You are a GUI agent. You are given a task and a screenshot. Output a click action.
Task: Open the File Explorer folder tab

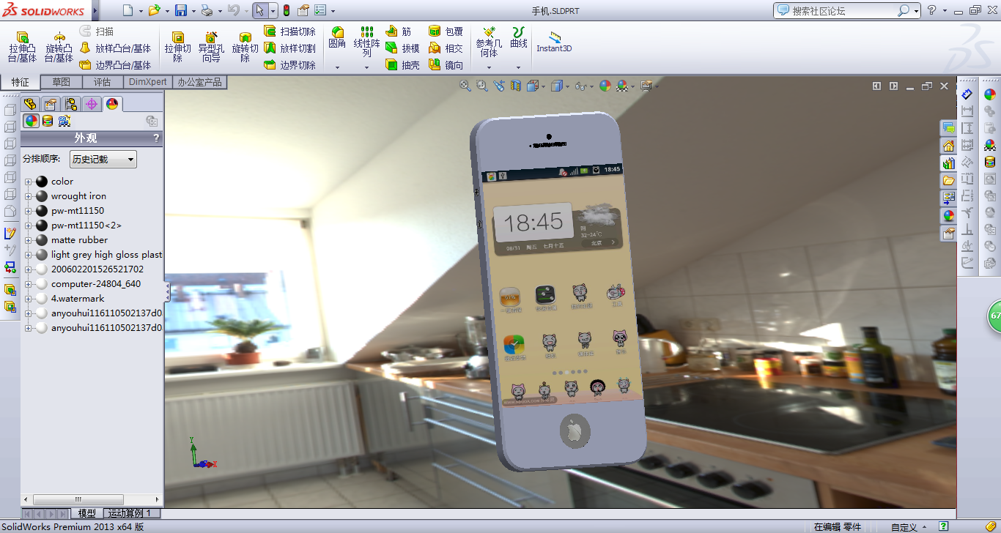click(x=949, y=180)
